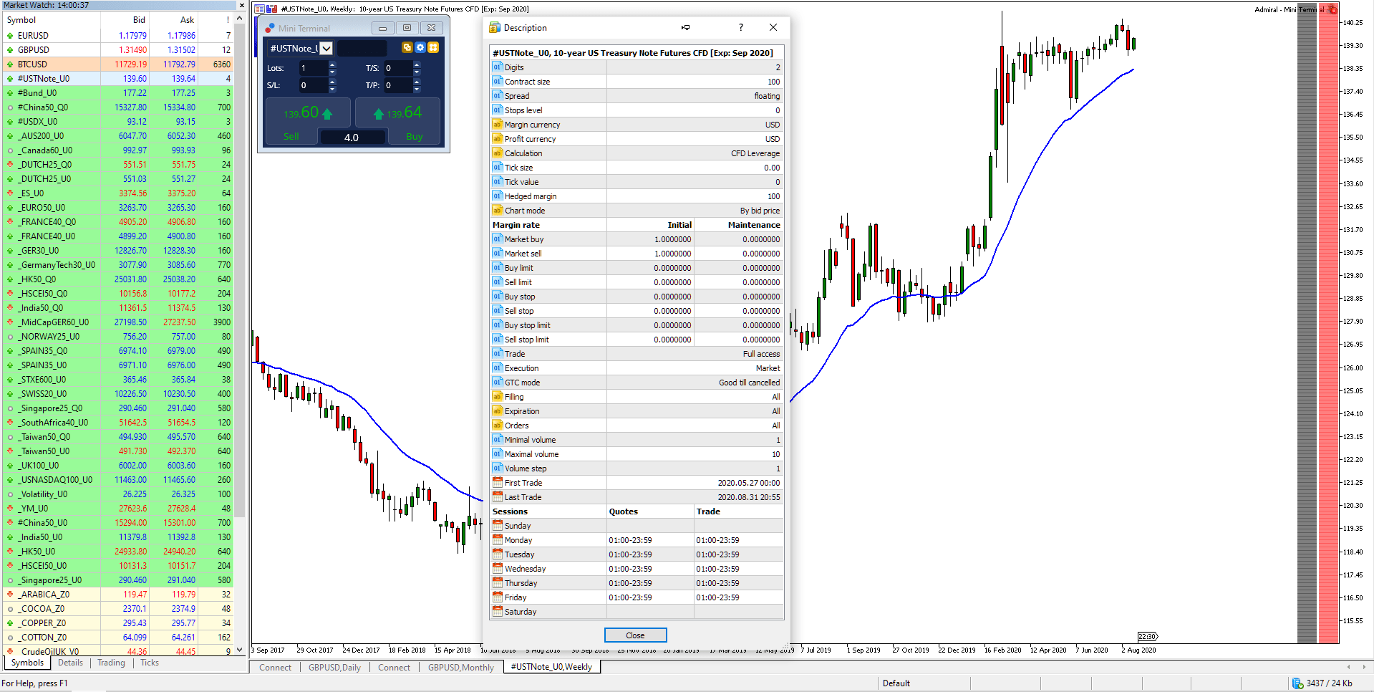Click the switch-to-chart icon in Mini Terminal

click(x=407, y=47)
